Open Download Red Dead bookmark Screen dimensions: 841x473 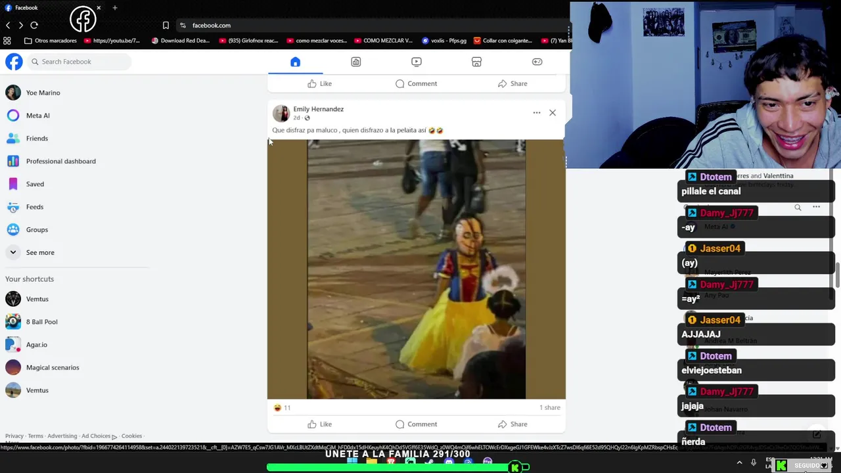[181, 41]
